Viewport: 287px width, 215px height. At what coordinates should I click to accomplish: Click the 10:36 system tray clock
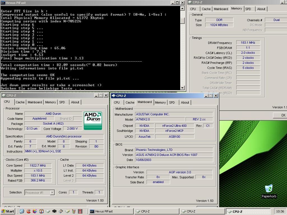pos(280,211)
